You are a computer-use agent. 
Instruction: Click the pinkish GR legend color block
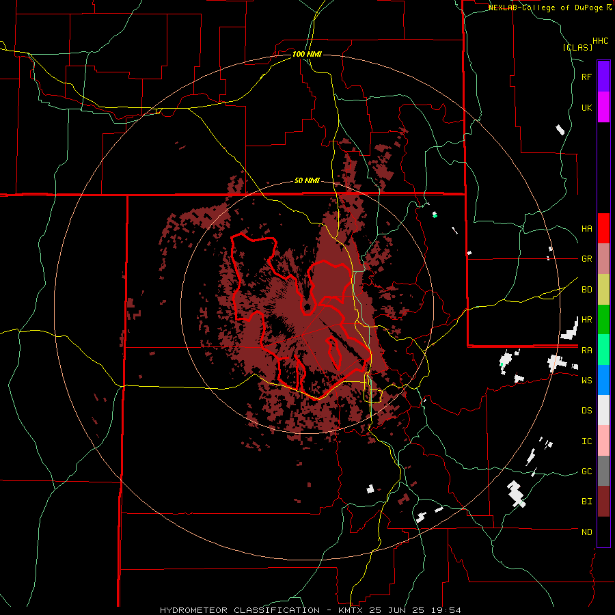tap(603, 259)
